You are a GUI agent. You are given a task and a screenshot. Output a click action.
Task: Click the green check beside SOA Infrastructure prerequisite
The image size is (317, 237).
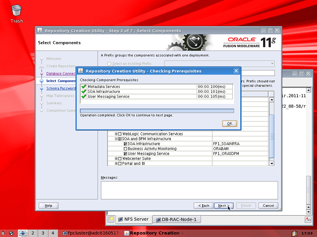pyautogui.click(x=84, y=91)
